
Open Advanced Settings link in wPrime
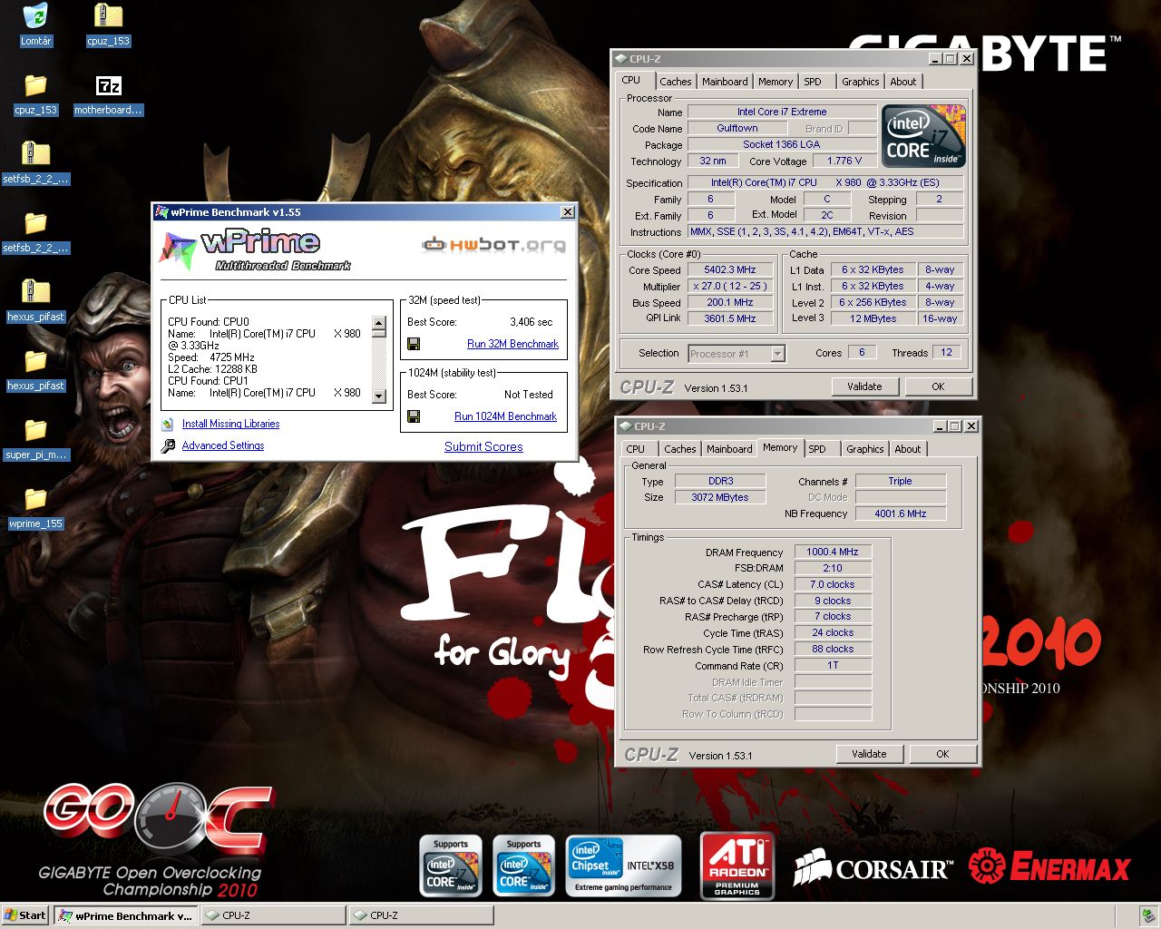coord(223,445)
